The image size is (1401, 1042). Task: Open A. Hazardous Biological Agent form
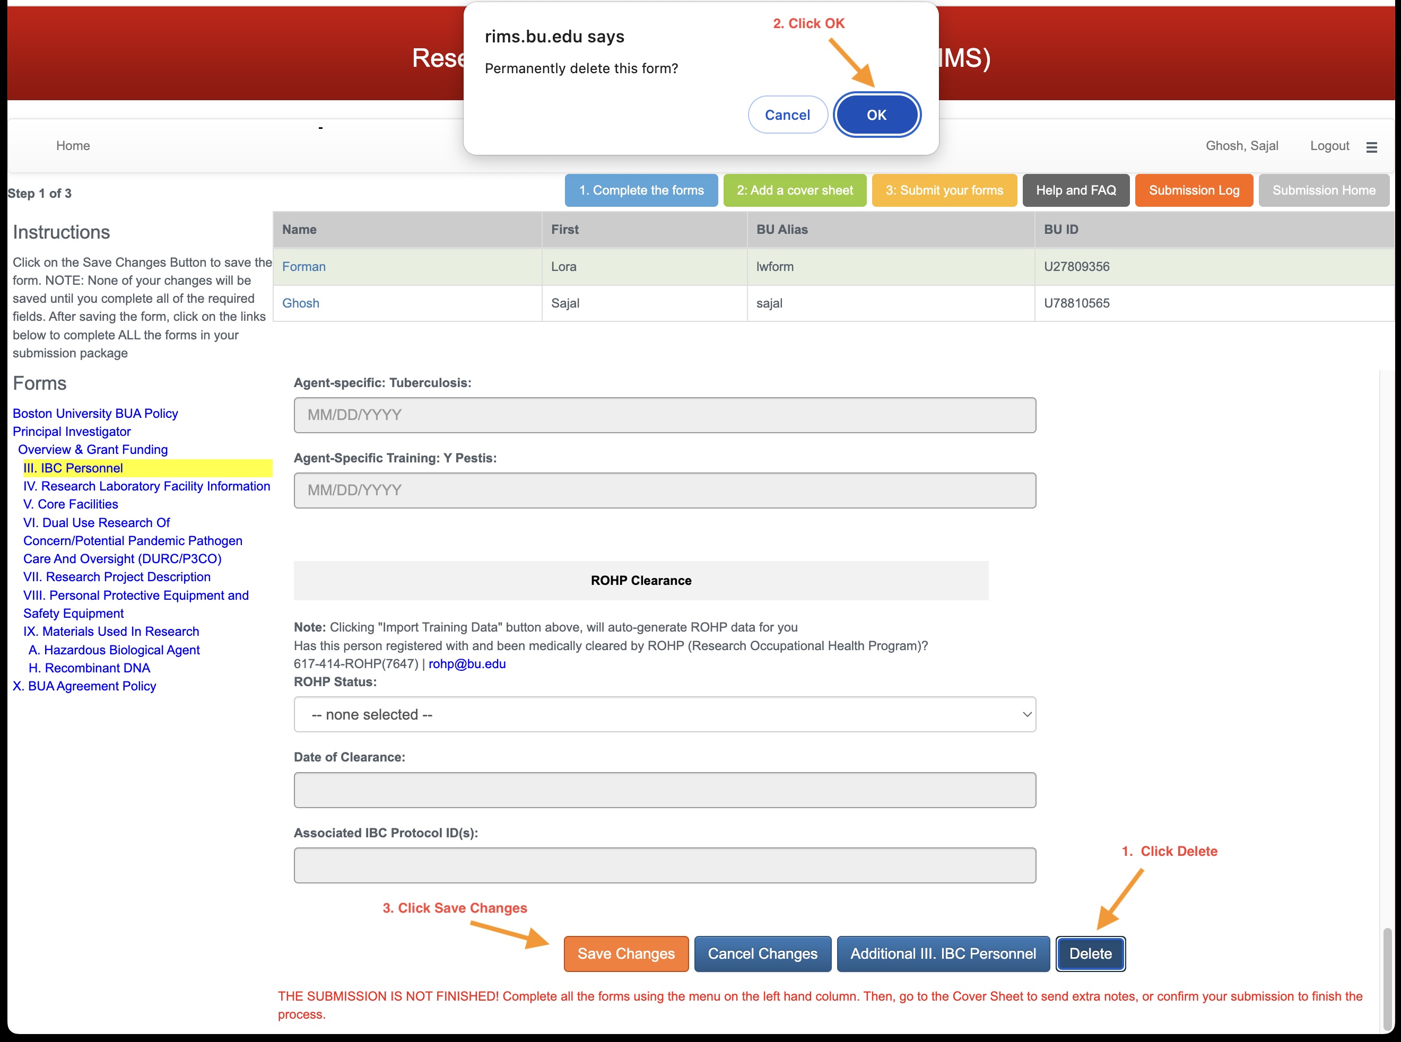click(114, 650)
